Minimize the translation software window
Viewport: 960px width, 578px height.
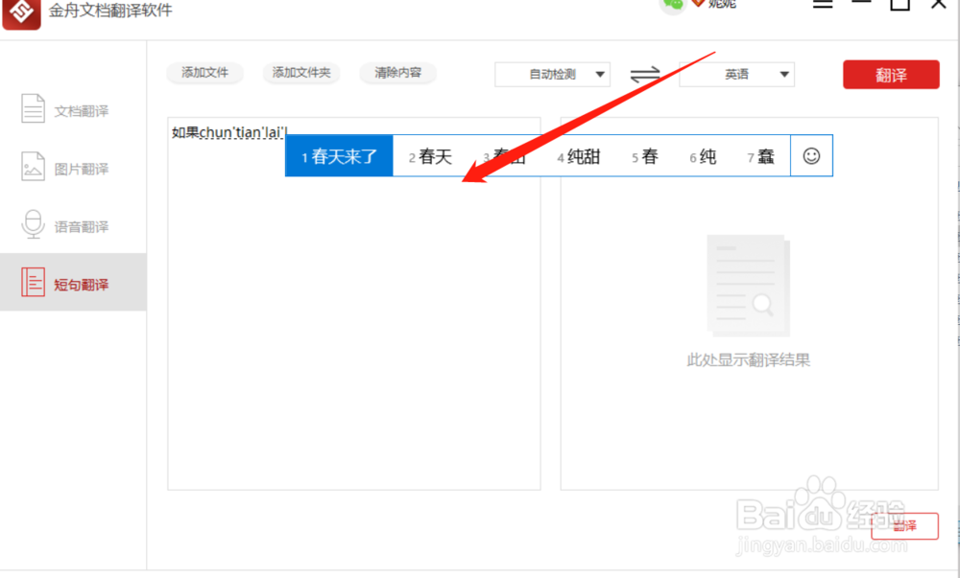click(x=861, y=3)
